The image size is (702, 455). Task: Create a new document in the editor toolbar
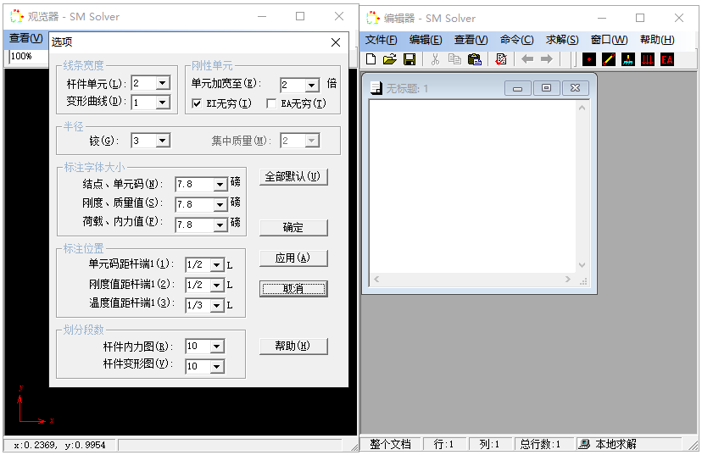tap(370, 59)
